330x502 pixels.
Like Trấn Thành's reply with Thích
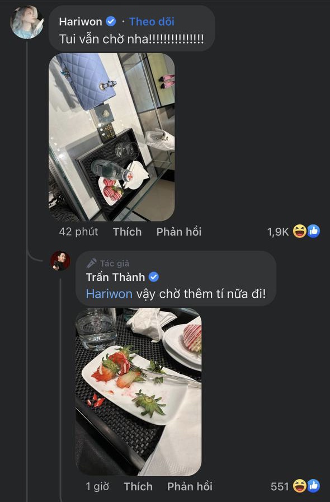click(x=138, y=486)
